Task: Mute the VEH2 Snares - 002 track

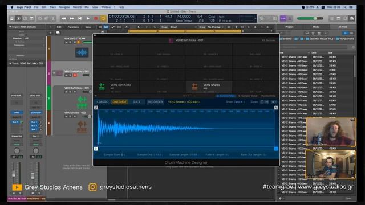Action: coord(66,116)
